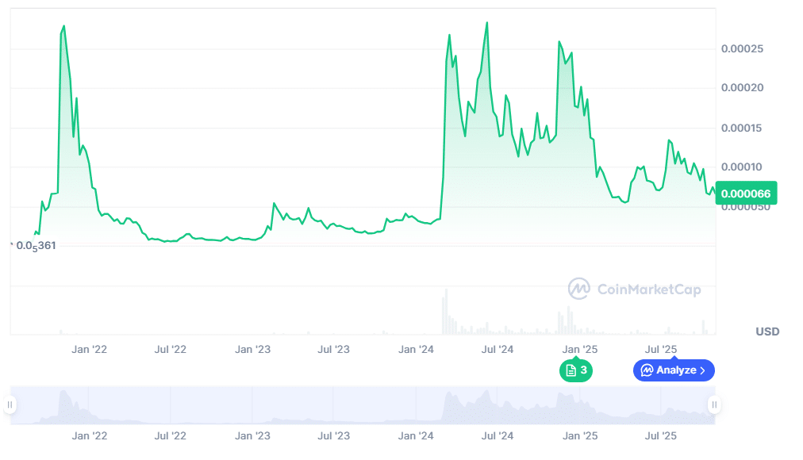Click the Jan '25 label in range navigator
803x460 pixels.
[x=579, y=435]
